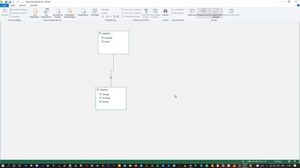Zoom out with the minus button
This screenshot has height=168, width=300.
tap(247, 161)
